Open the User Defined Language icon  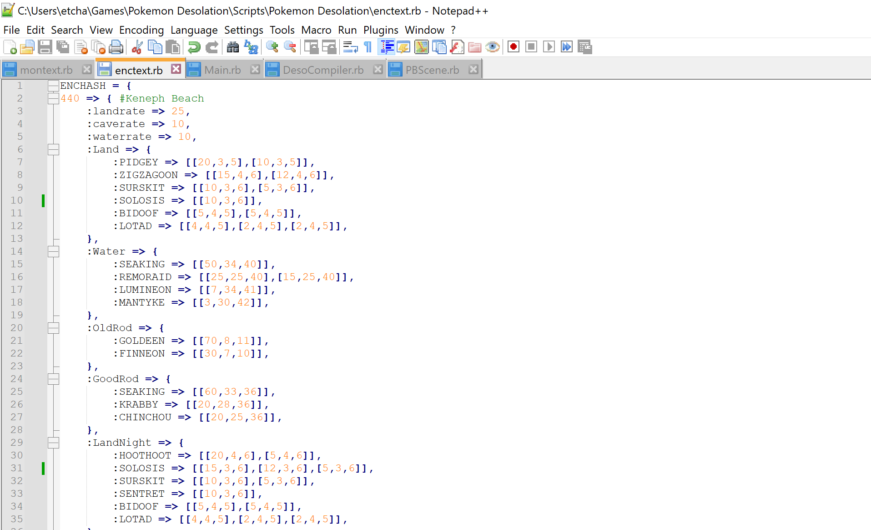[x=403, y=47]
